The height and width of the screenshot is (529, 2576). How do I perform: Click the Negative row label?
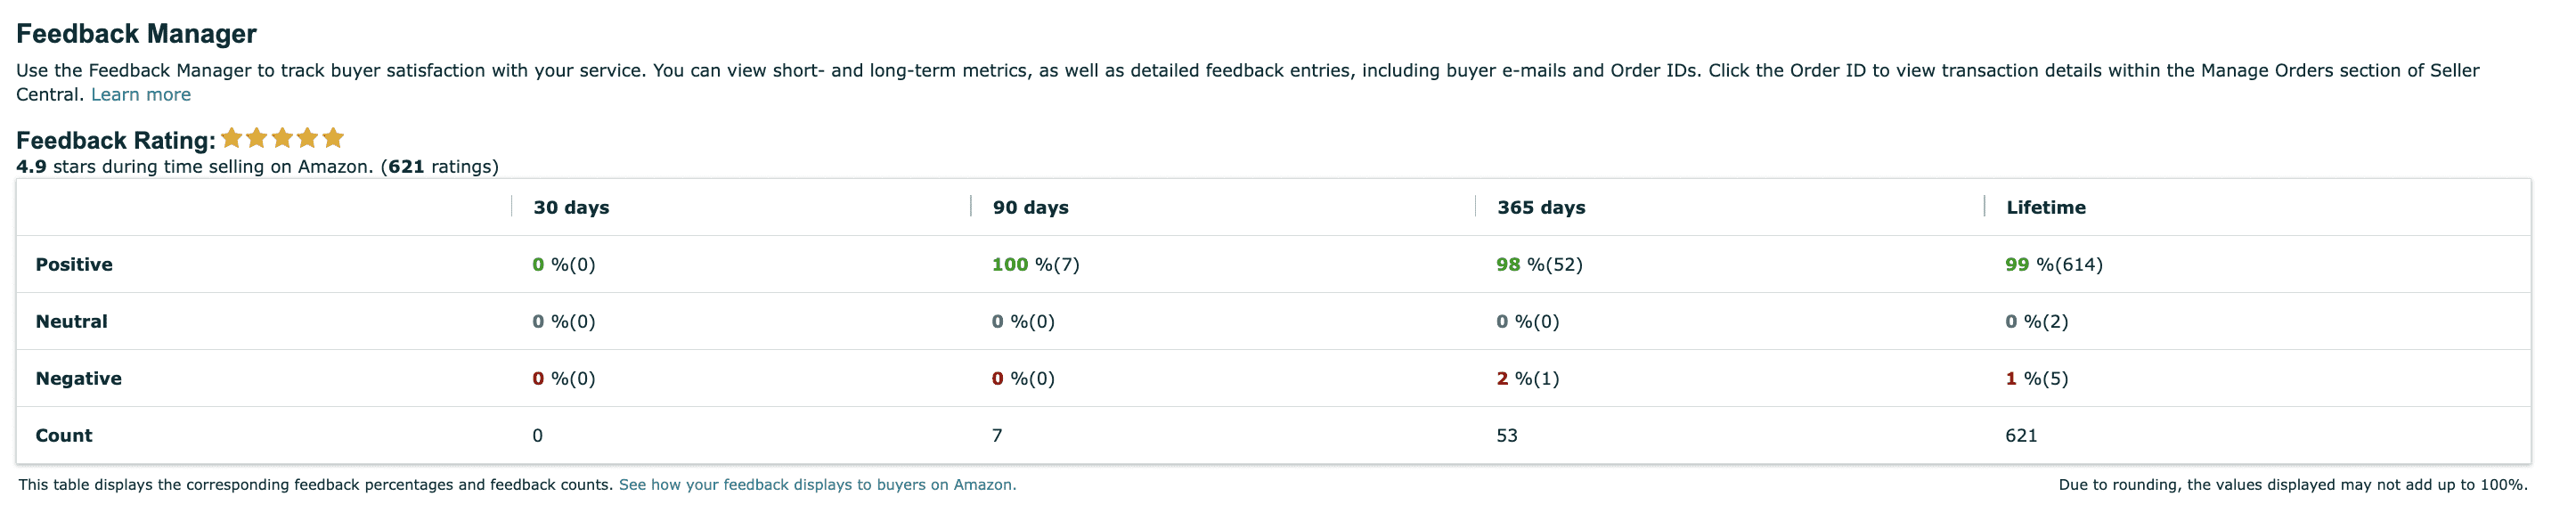[78, 379]
